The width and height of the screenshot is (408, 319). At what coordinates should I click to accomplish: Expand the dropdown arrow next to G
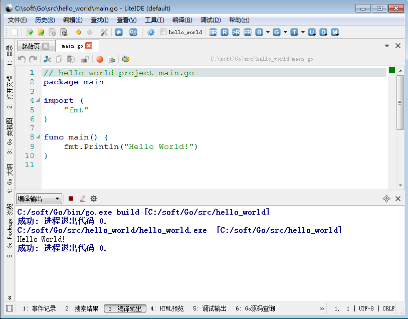285,32
